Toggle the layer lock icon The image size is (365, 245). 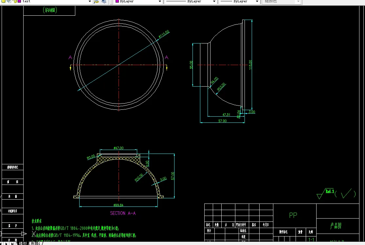coord(15,1)
